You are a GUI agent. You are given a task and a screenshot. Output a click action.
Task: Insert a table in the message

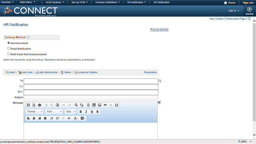[94, 105]
